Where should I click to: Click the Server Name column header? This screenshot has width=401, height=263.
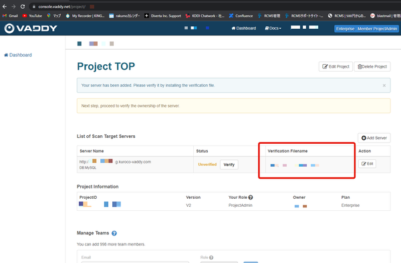(x=92, y=151)
